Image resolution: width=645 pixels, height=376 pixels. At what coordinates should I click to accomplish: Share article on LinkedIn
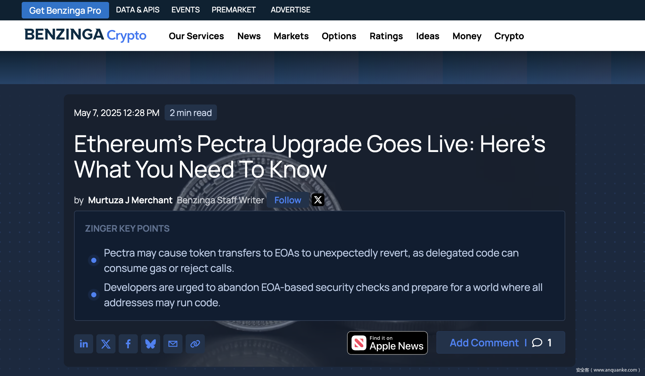pos(84,343)
